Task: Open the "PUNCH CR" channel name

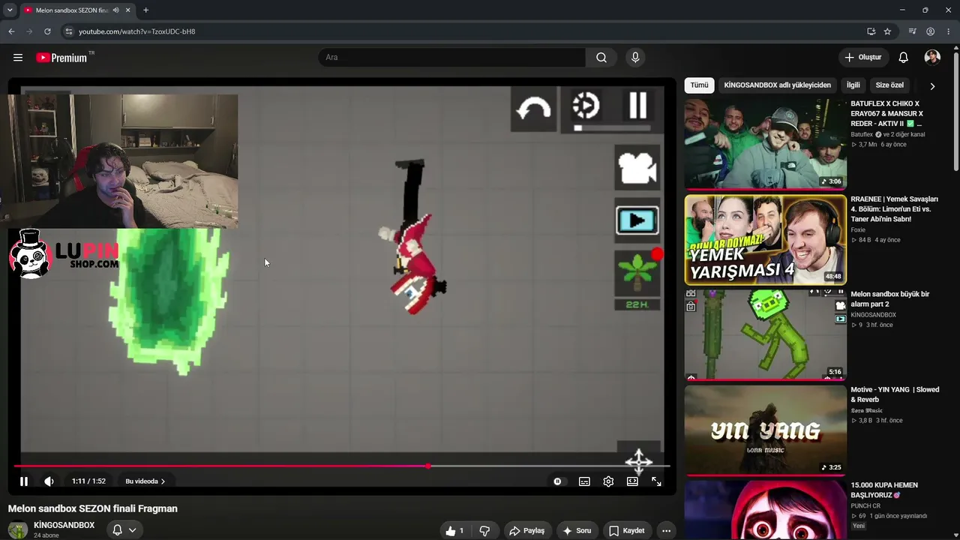Action: pyautogui.click(x=866, y=506)
